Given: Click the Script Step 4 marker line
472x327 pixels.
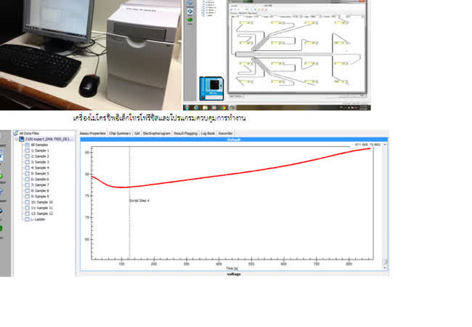Looking at the screenshot, I should click(x=130, y=202).
